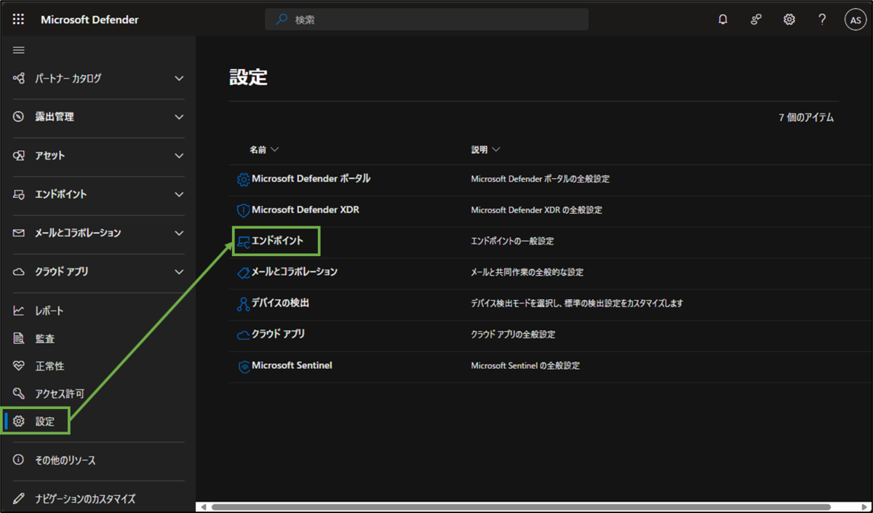Click the クラウド アプリの全般設定 description
The height and width of the screenshot is (513, 873).
click(x=513, y=335)
